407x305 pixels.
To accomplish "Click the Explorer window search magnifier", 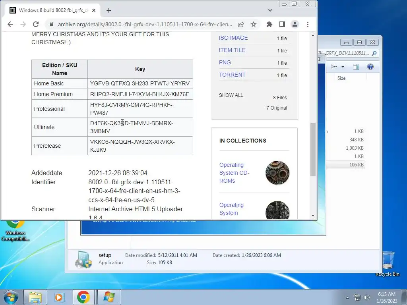I will coord(374,53).
